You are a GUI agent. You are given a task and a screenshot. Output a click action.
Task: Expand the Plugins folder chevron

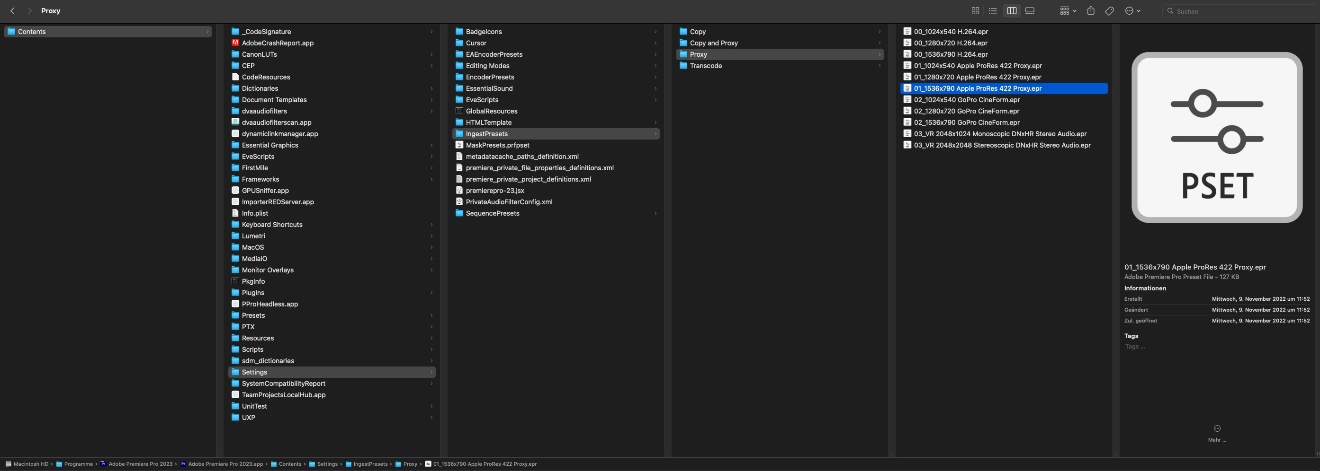click(x=431, y=293)
